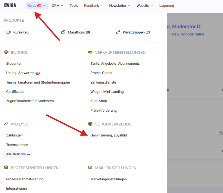Expand the CRM dropdown

pos(58,6)
